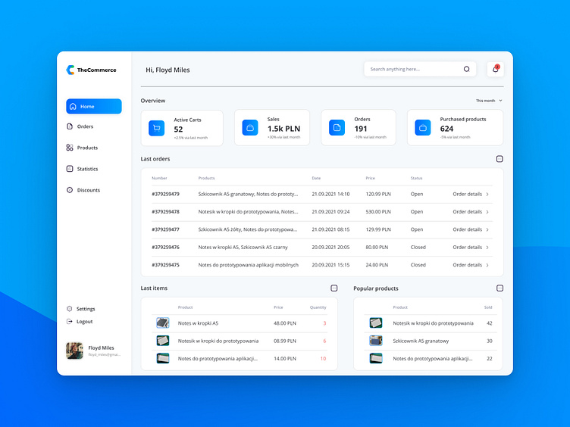
Task: Open the This month dropdown
Action: (489, 101)
